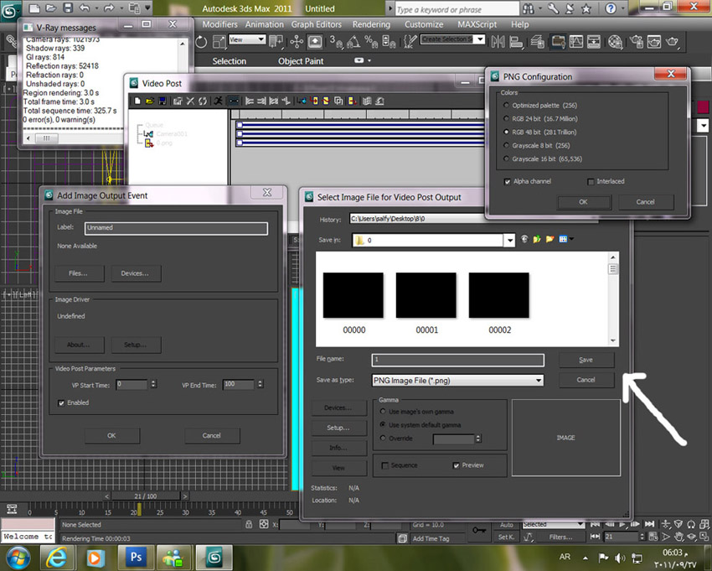This screenshot has width=712, height=571.
Task: Switch to the Object Paint ribbon tab
Action: [x=301, y=61]
